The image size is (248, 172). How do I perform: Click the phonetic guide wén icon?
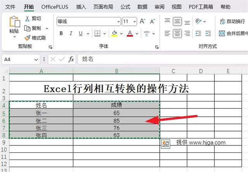146,34
